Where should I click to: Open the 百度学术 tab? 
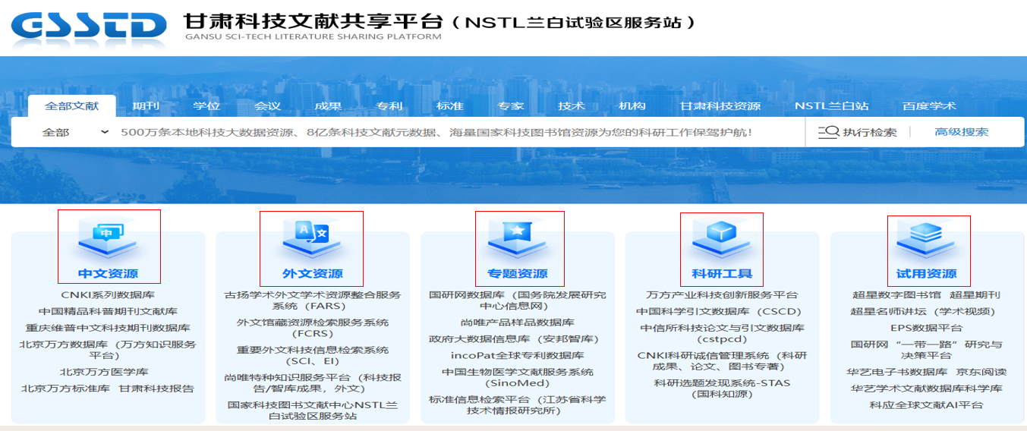point(929,106)
